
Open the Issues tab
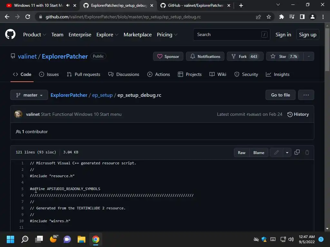[x=49, y=74]
